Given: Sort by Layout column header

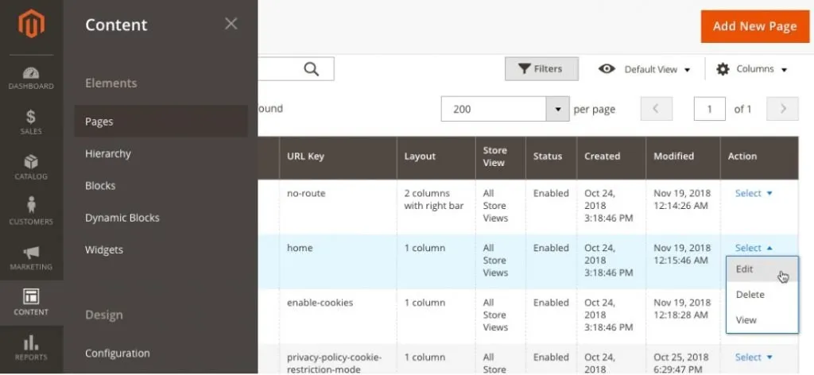Looking at the screenshot, I should (436, 157).
